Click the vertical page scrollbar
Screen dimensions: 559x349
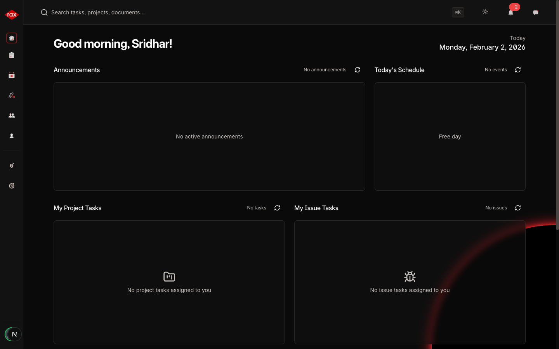(x=557, y=116)
